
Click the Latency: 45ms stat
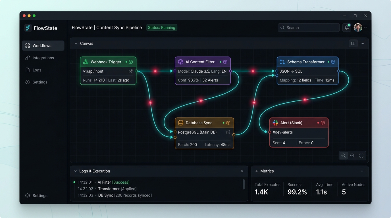point(218,145)
